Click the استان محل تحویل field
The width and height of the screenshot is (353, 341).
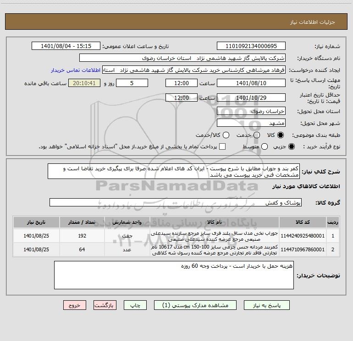[x=251, y=111]
